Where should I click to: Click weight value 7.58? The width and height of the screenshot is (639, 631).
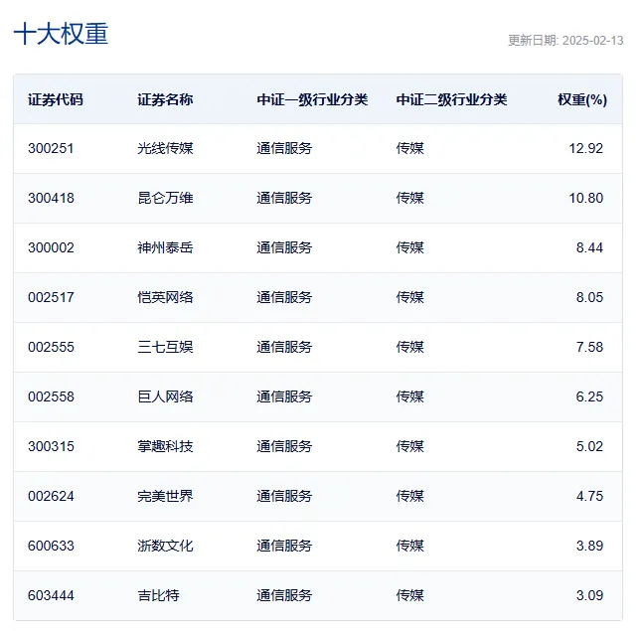(589, 347)
